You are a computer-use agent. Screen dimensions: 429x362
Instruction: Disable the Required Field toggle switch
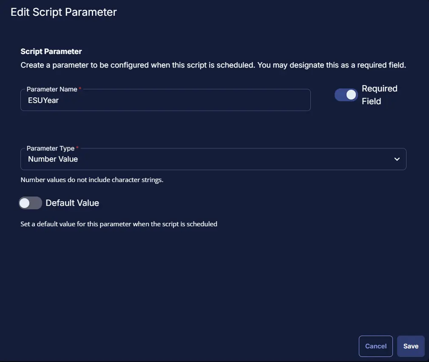point(346,95)
